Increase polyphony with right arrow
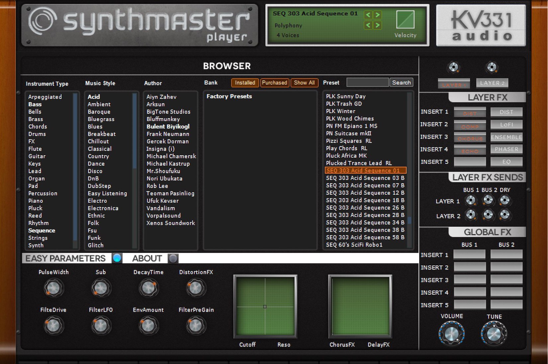The height and width of the screenshot is (364, 548). (377, 25)
